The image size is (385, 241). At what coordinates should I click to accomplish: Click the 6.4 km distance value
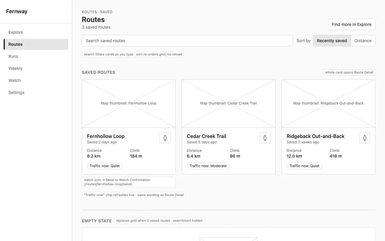click(193, 156)
